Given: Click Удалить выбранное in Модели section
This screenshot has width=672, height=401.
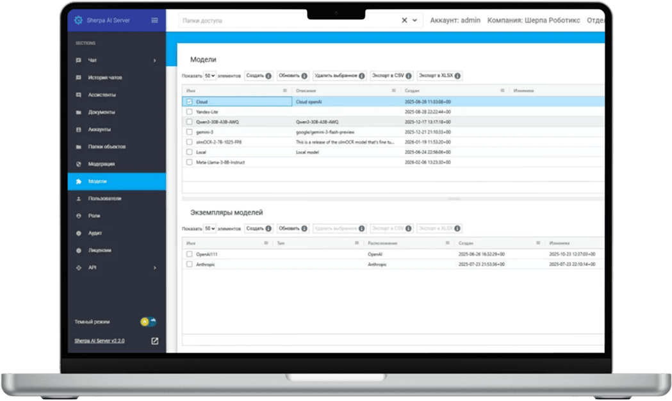Looking at the screenshot, I should tap(340, 76).
